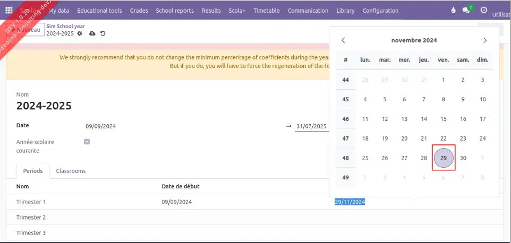
Task: Go to next month in calendar
Action: pos(484,40)
